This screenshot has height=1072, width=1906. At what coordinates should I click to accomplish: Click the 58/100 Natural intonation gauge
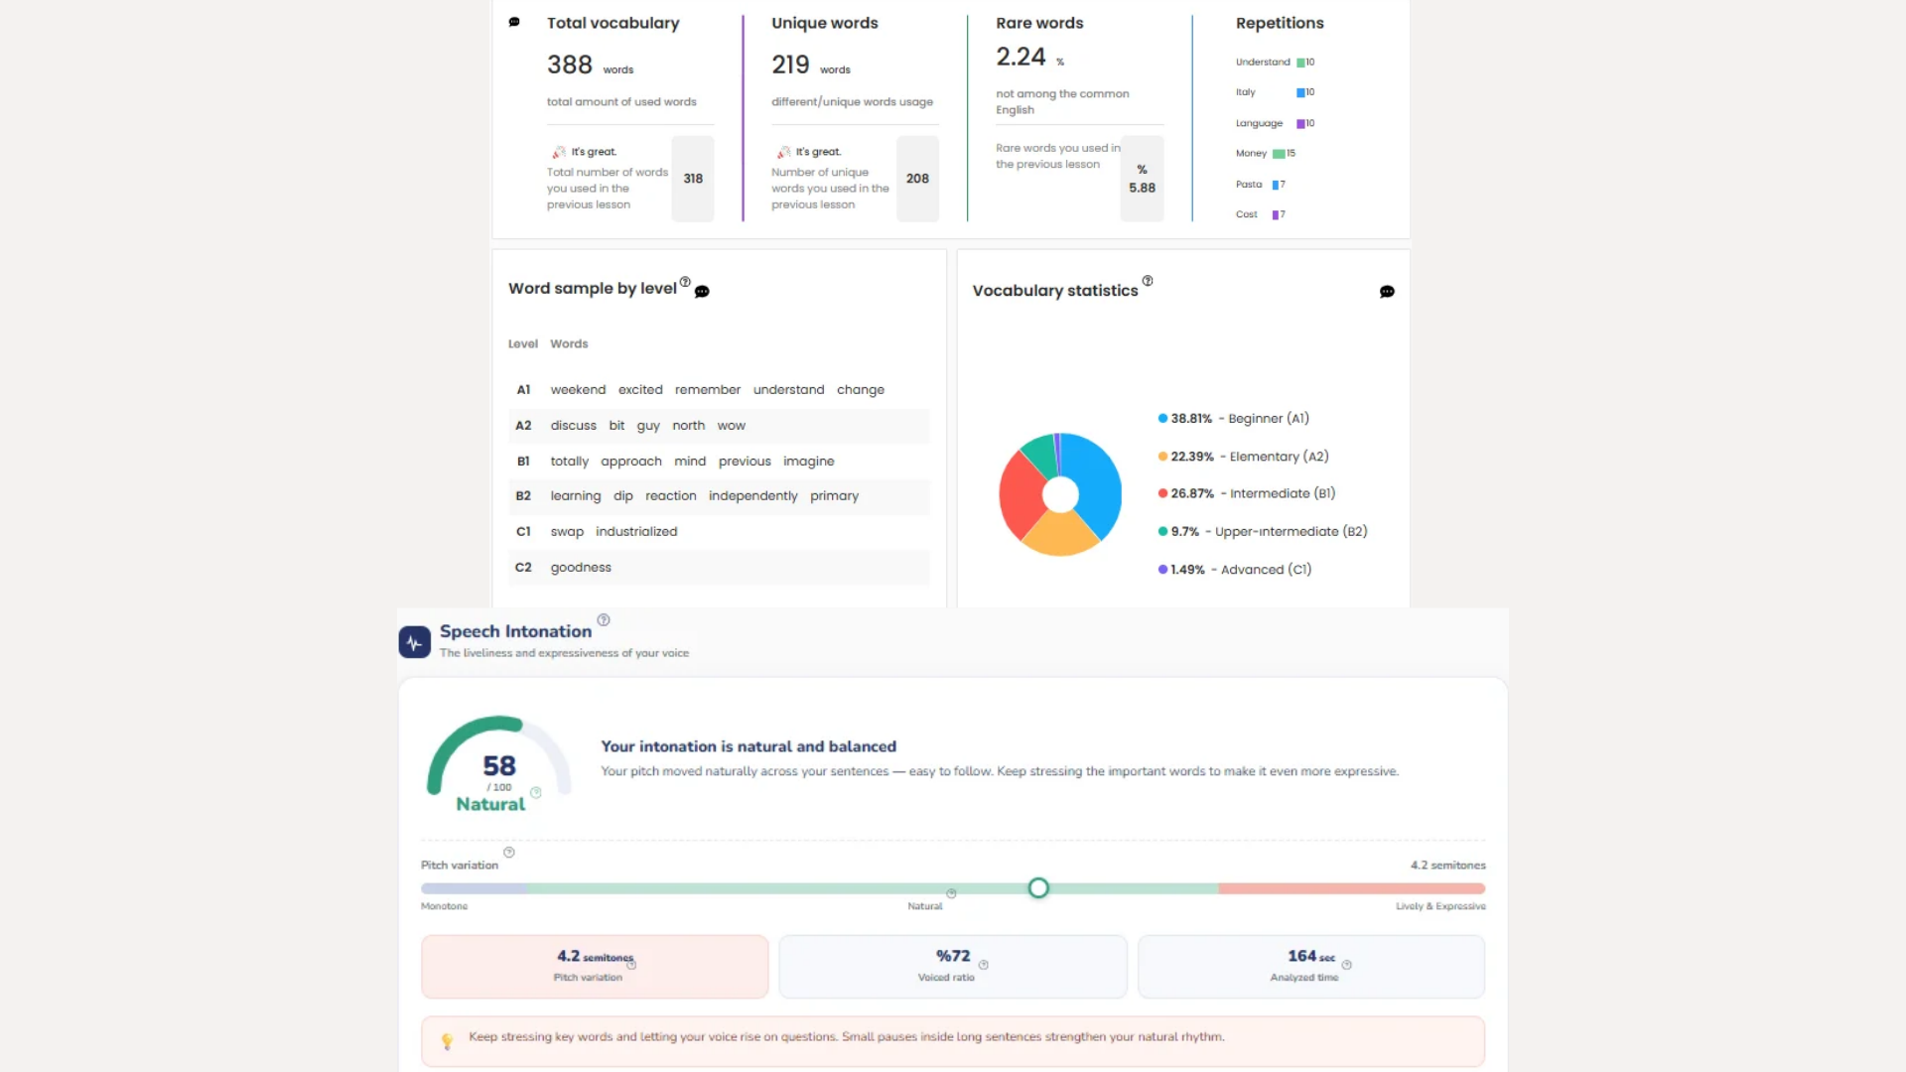coord(499,764)
